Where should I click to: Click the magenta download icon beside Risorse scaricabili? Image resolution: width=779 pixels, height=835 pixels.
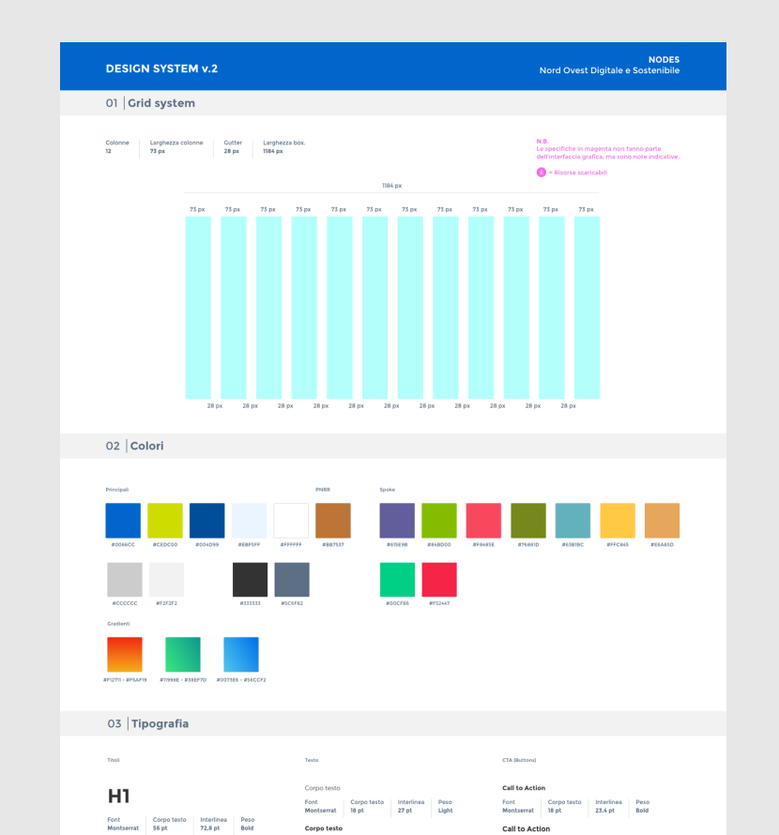(x=541, y=172)
